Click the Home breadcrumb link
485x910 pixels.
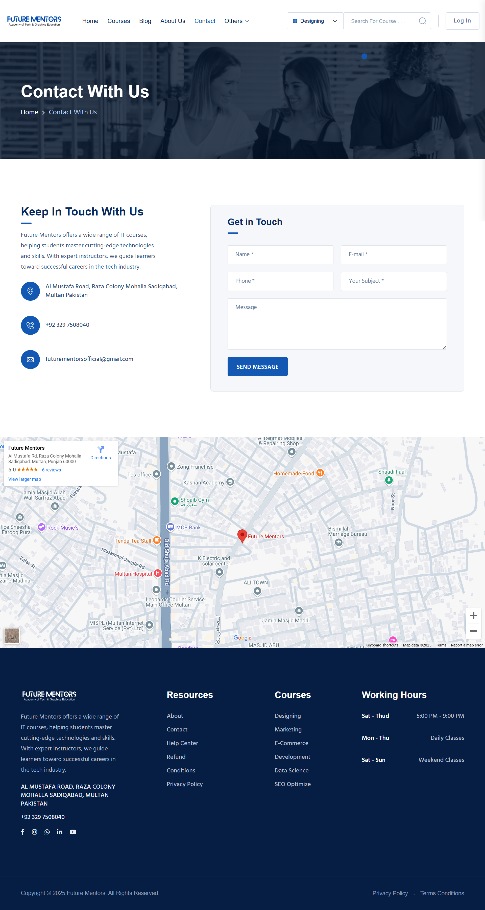point(29,112)
